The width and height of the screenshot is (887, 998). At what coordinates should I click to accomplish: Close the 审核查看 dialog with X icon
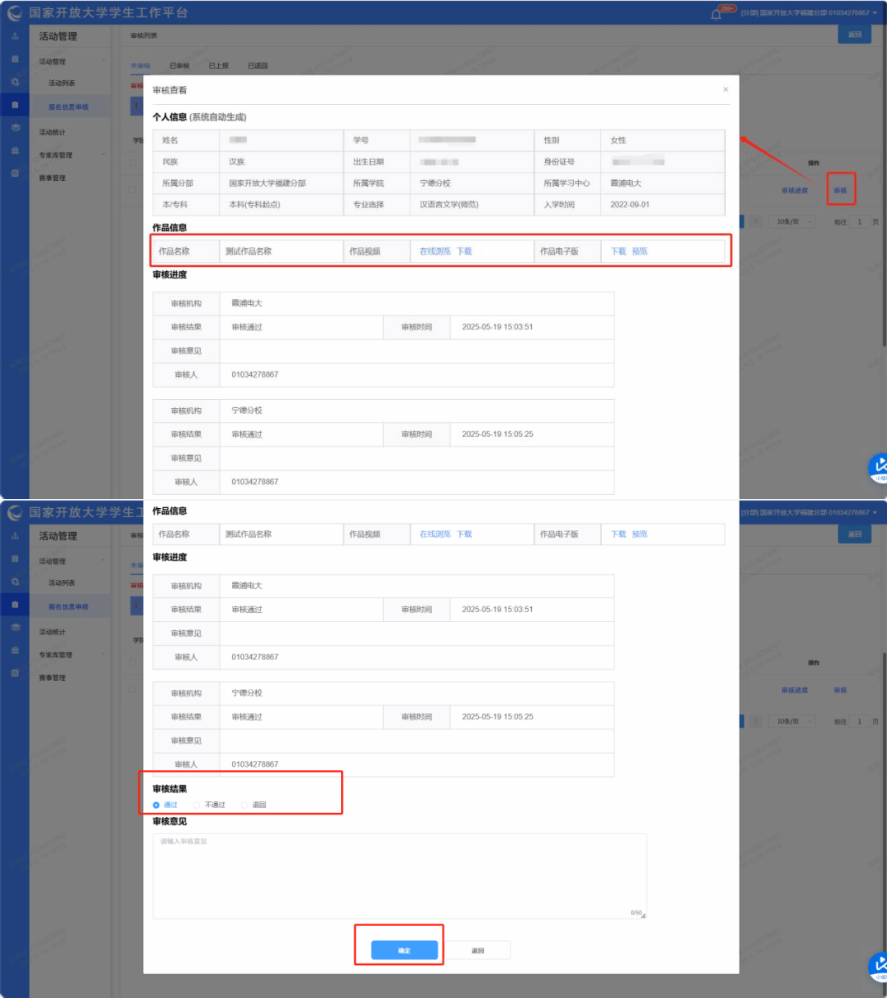coord(725,89)
